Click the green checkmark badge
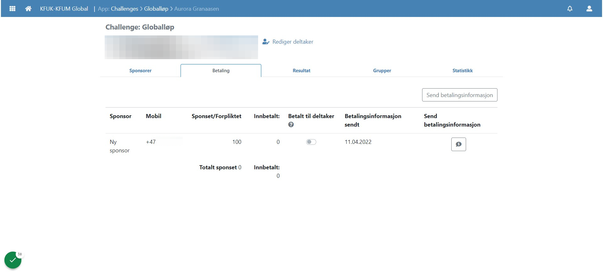The height and width of the screenshot is (272, 603). click(x=13, y=260)
